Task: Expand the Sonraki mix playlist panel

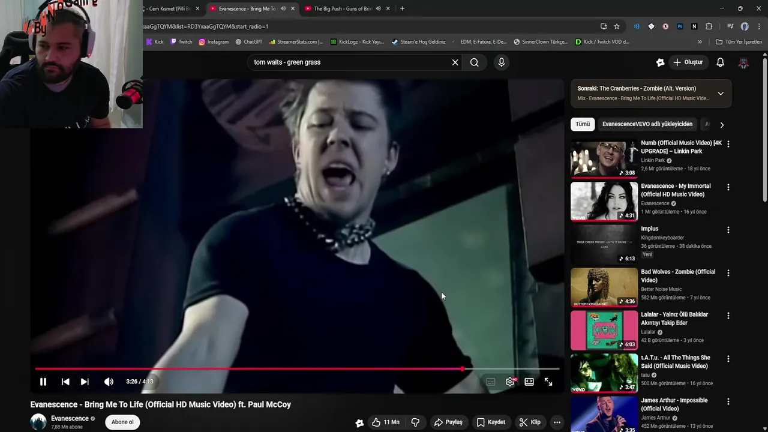Action: (721, 94)
